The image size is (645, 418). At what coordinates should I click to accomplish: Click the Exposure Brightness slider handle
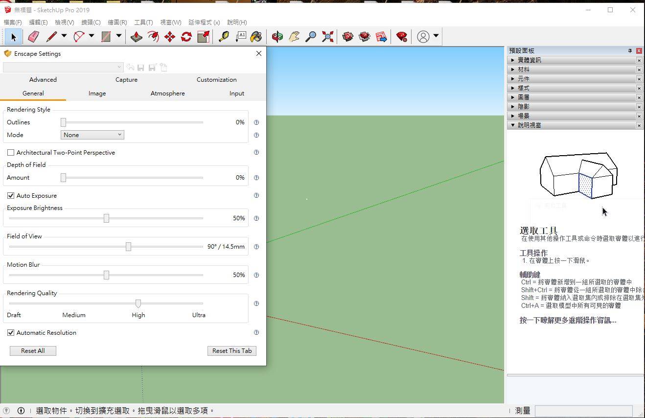pos(106,218)
